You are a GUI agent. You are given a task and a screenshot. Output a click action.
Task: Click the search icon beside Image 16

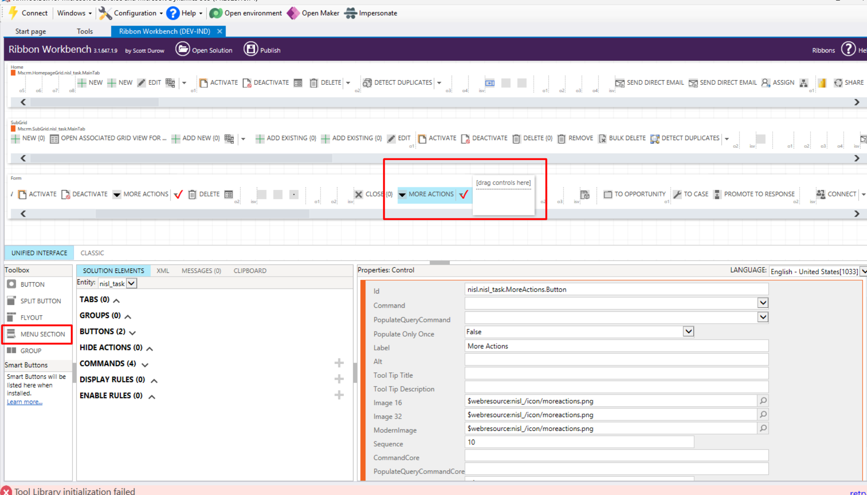pos(763,401)
